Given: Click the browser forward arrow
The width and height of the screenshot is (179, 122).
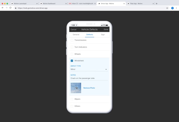Looking at the screenshot, I should (6, 8).
